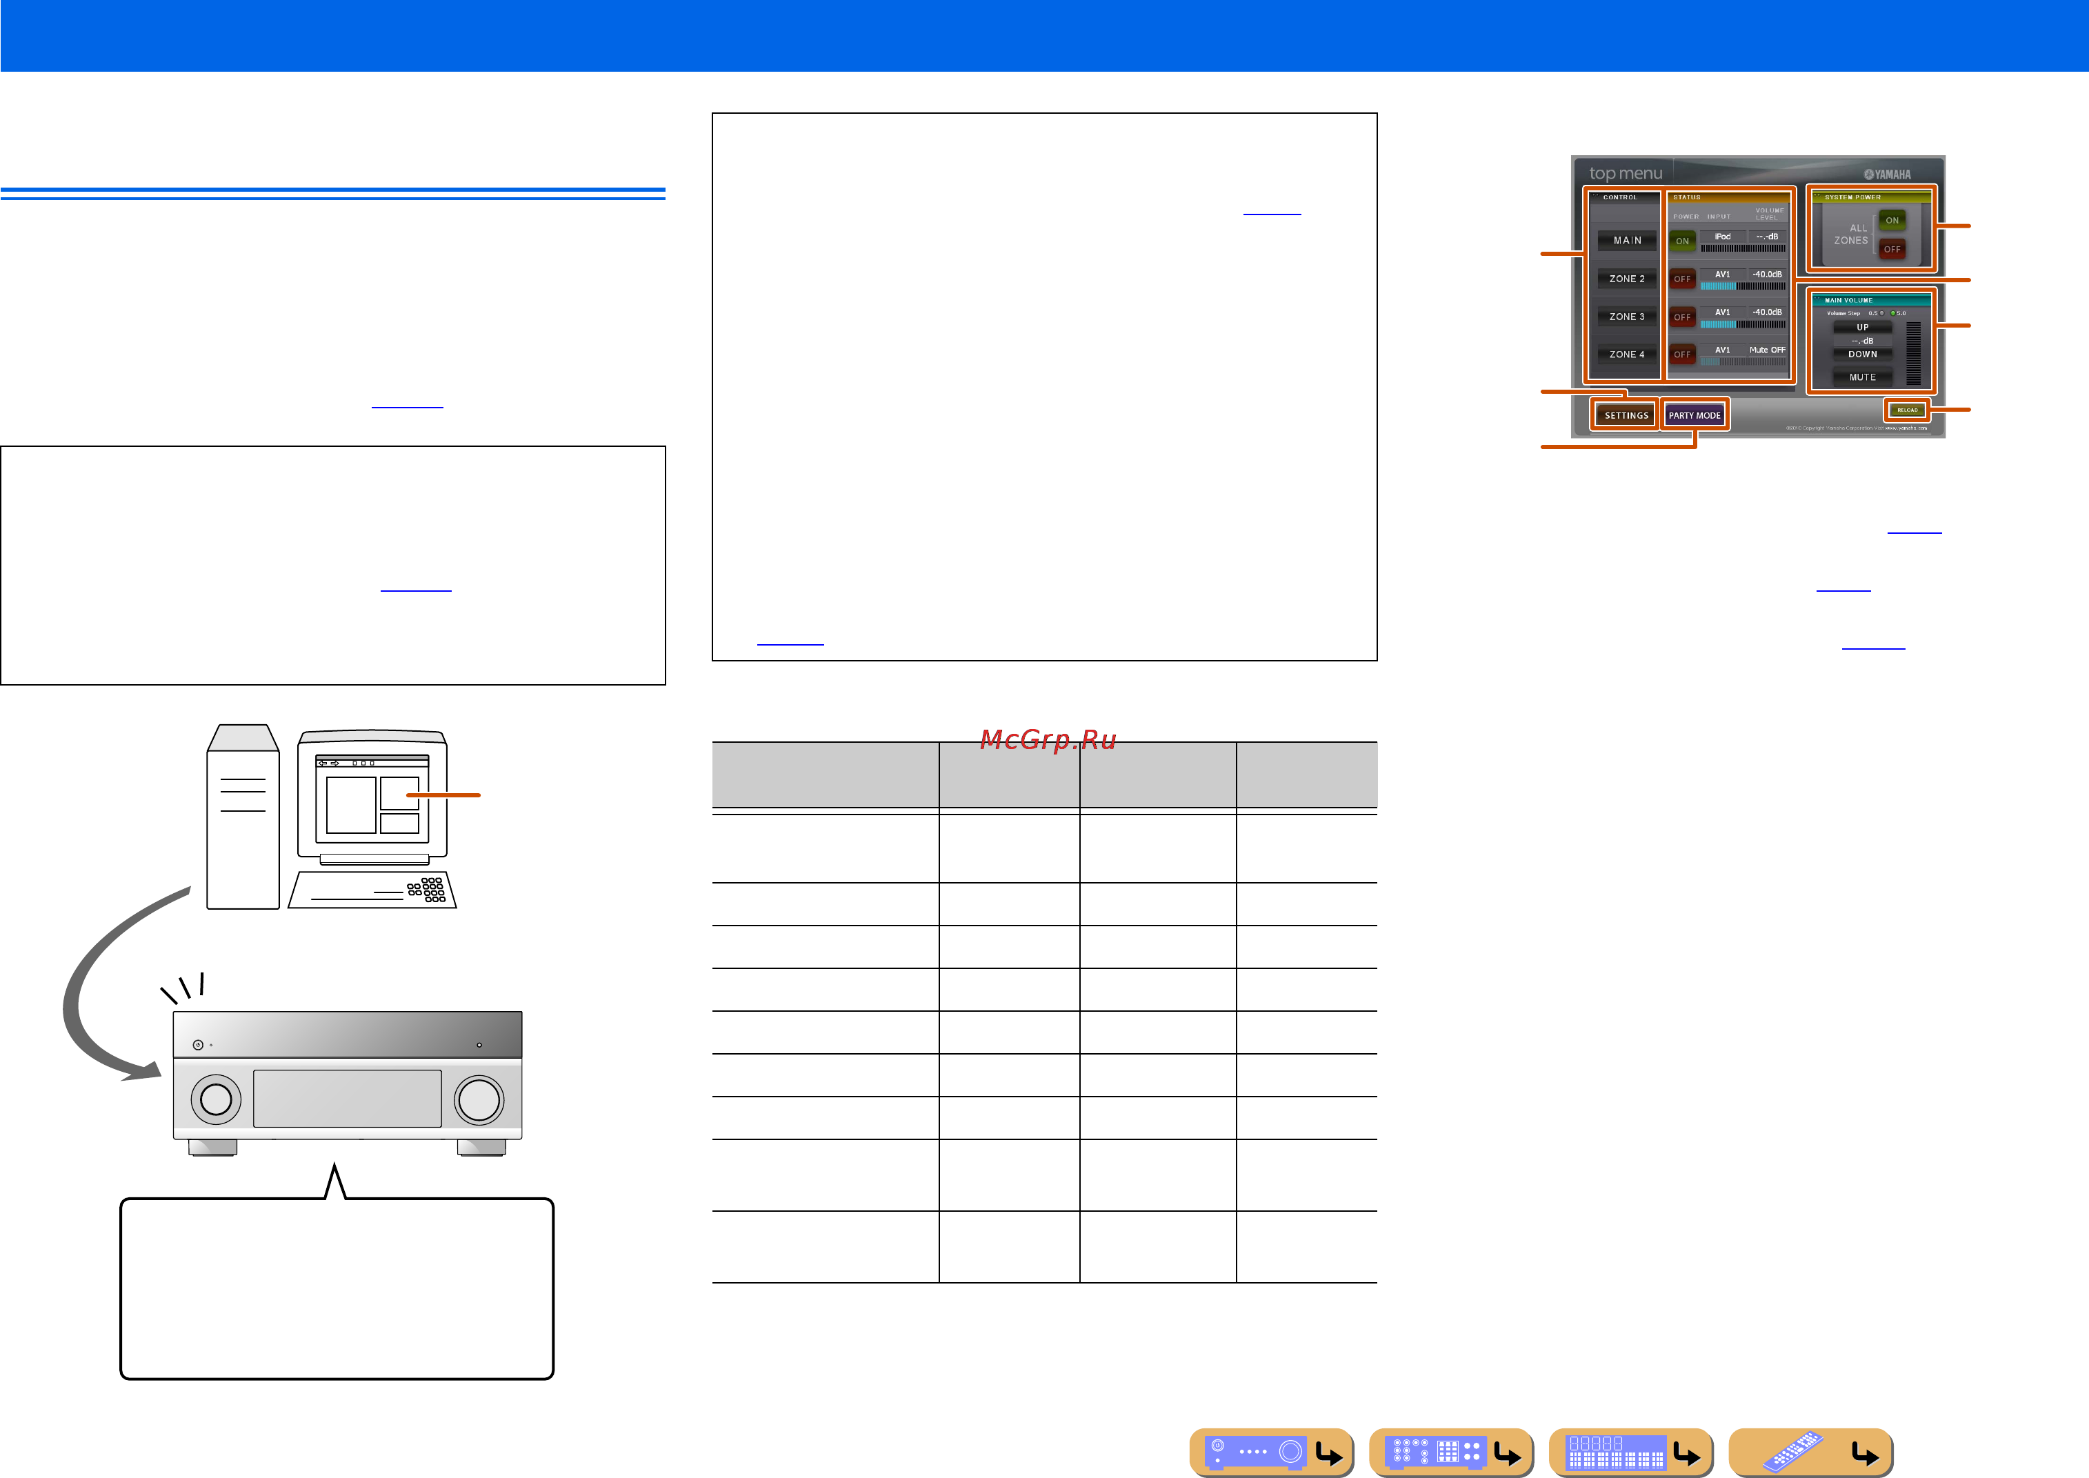Click the MUTE button in Main Volume
This screenshot has height=1478, width=2089.
click(1863, 377)
